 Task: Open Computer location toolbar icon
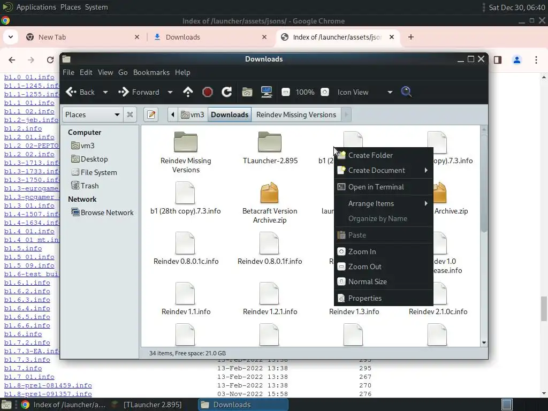click(267, 92)
